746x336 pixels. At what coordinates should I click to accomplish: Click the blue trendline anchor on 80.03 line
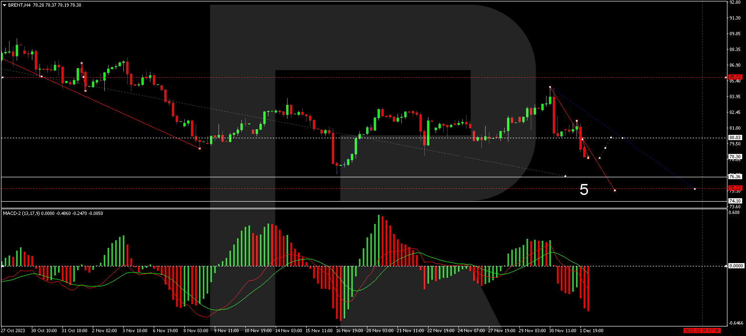pos(623,138)
